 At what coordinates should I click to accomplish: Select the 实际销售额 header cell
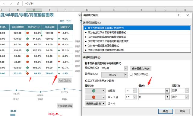tap(18, 27)
